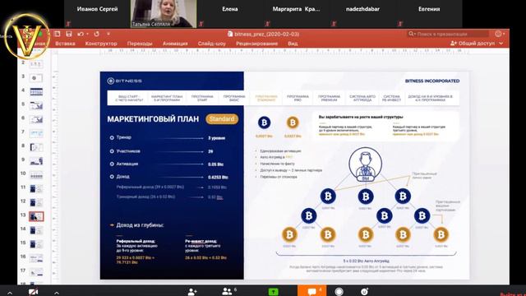Open the Конструктор ribbon tab

[101, 44]
